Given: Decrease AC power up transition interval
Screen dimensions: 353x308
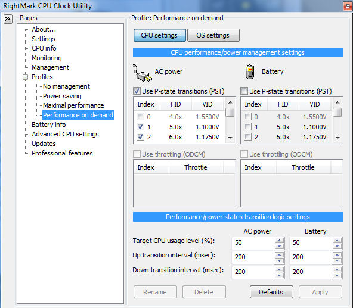Looking at the screenshot, I should pyautogui.click(x=280, y=260).
